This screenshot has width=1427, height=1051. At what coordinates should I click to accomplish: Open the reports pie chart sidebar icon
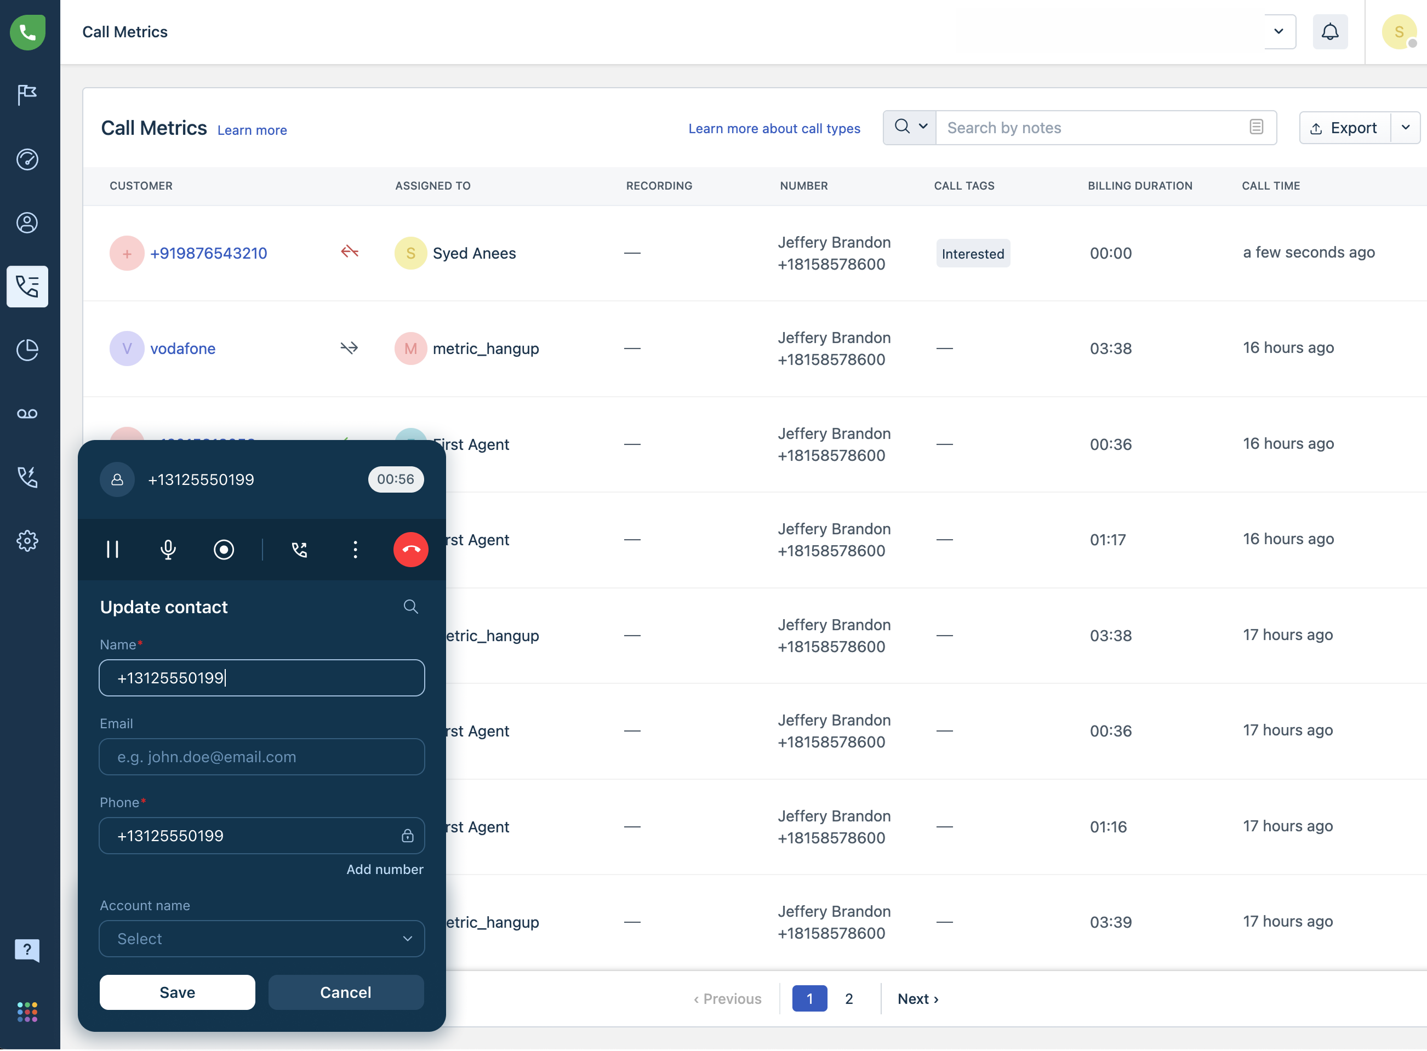click(x=27, y=350)
